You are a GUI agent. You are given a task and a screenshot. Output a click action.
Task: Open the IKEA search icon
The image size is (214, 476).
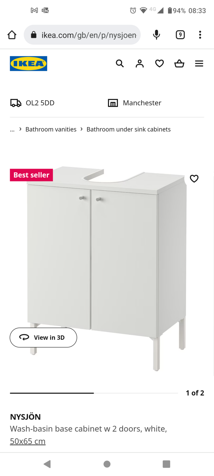pos(120,63)
